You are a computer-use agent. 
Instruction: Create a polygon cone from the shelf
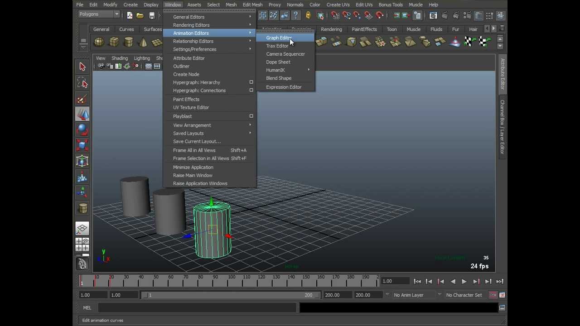143,42
